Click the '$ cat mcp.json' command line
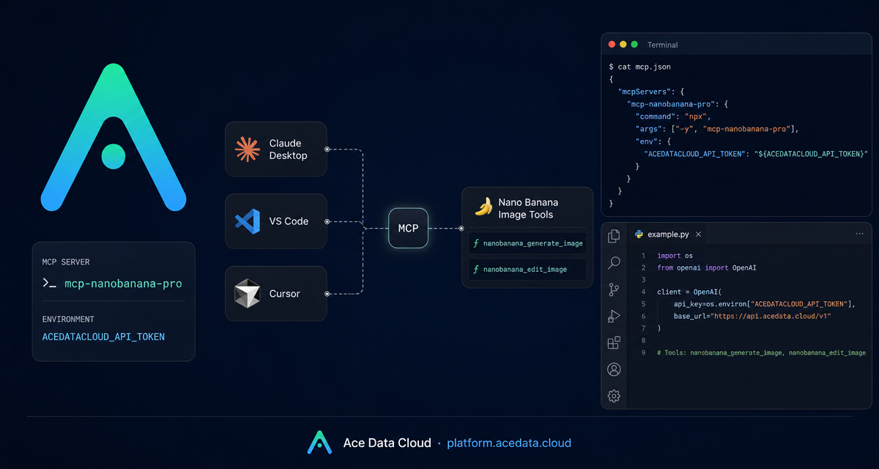This screenshot has width=879, height=469. pos(639,67)
